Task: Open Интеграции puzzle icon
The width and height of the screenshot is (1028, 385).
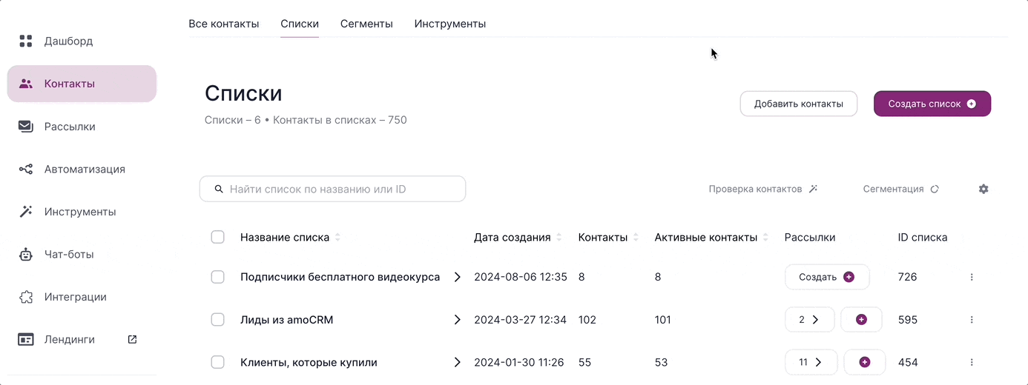Action: coord(26,297)
